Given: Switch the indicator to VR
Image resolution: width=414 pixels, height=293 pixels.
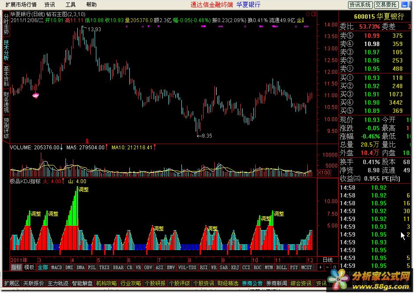Looking at the screenshot, I should point(138,267).
